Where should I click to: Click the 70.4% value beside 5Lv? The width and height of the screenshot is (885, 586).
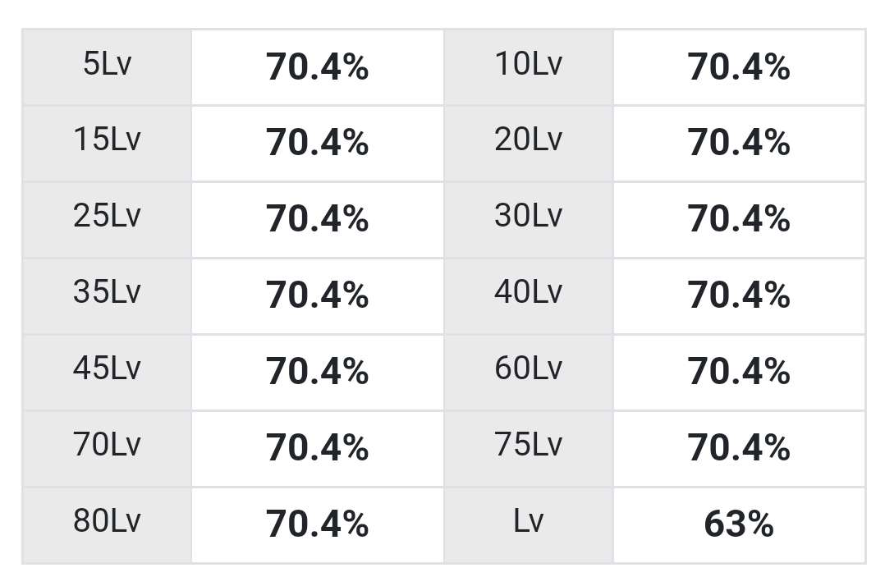click(317, 66)
